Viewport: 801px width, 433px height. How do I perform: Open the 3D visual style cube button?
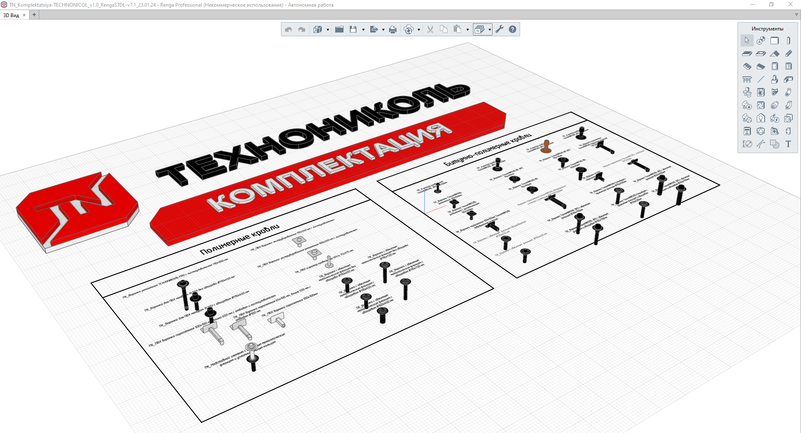tap(318, 29)
